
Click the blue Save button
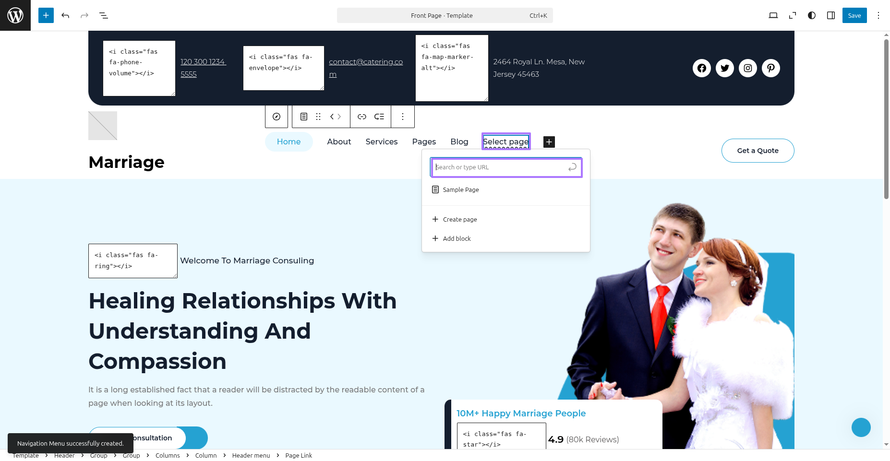(x=854, y=15)
